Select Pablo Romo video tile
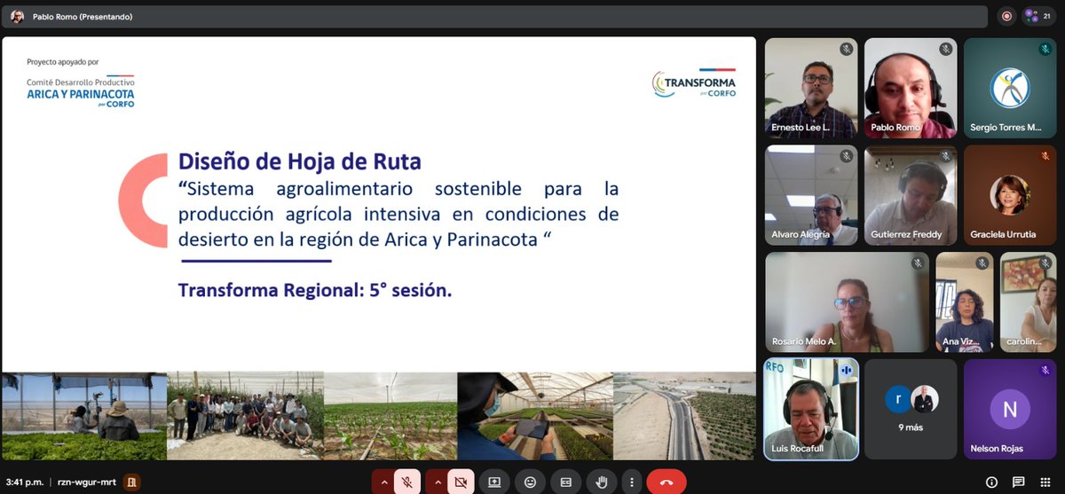This screenshot has width=1065, height=494. pyautogui.click(x=911, y=88)
